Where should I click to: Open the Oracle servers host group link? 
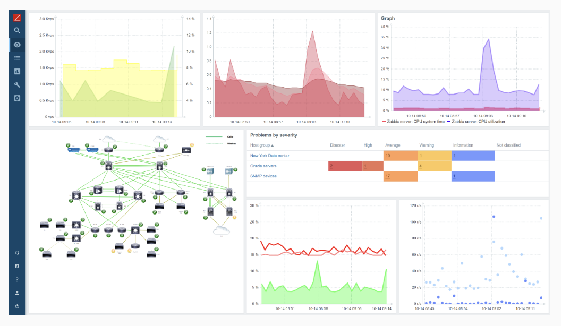tap(263, 166)
